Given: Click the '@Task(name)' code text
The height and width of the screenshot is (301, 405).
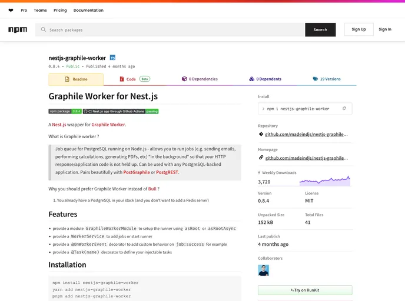Looking at the screenshot, I should coord(85,252).
